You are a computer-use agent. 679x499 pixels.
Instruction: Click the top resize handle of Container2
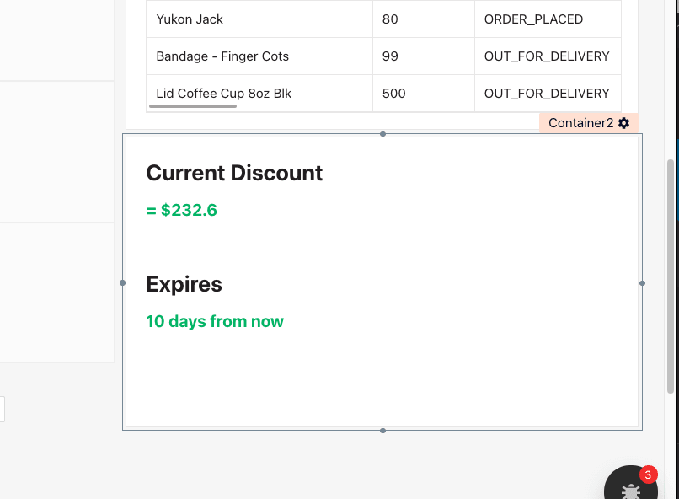click(x=383, y=134)
